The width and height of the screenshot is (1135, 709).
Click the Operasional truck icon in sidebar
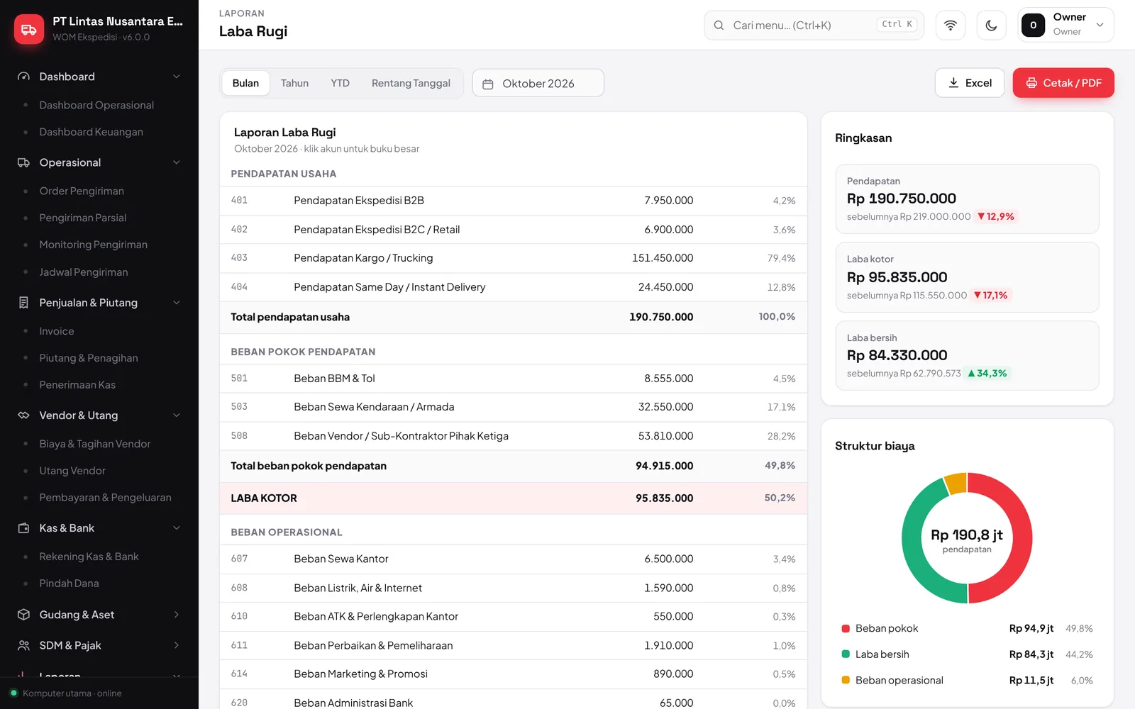click(23, 162)
